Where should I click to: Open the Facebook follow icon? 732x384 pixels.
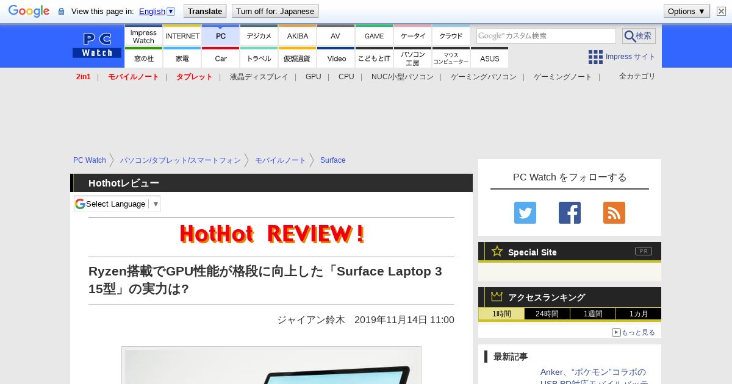(570, 213)
